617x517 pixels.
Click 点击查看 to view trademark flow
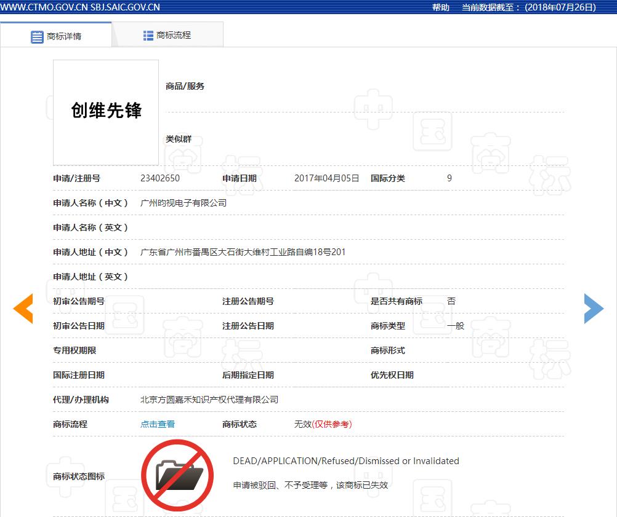pyautogui.click(x=158, y=424)
